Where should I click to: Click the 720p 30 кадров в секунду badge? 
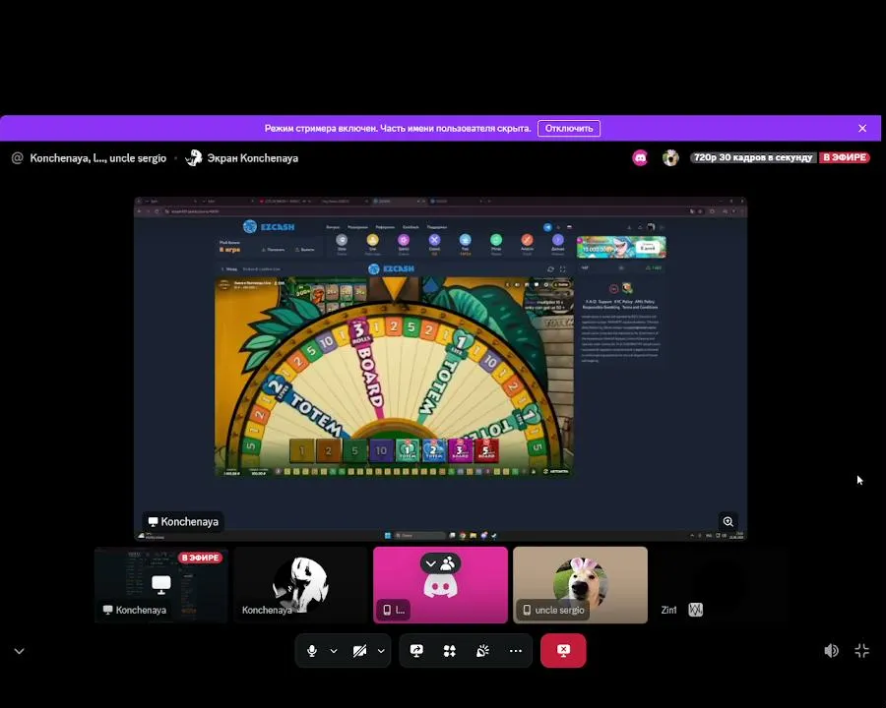pos(753,157)
